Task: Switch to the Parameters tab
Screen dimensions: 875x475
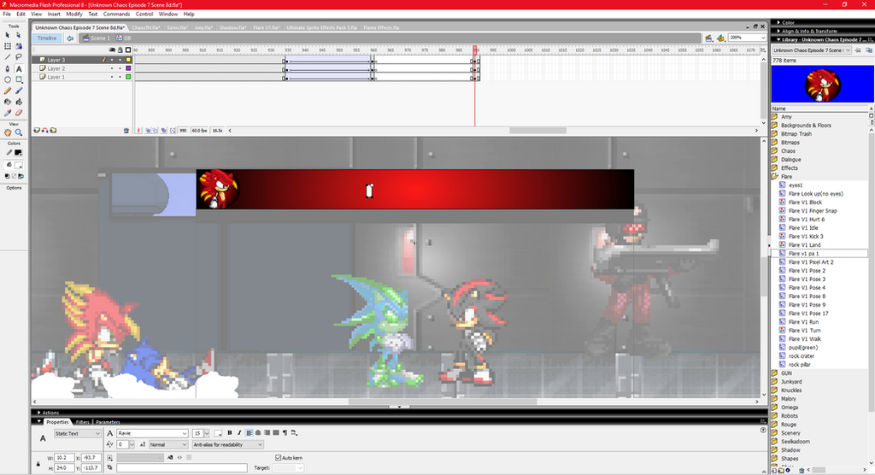Action: click(x=108, y=422)
